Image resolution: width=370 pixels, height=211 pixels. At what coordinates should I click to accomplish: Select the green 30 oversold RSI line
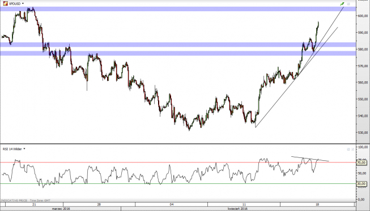(x=178, y=184)
